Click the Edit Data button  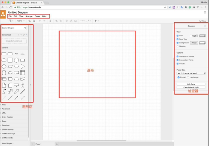pyautogui.click(x=191, y=84)
